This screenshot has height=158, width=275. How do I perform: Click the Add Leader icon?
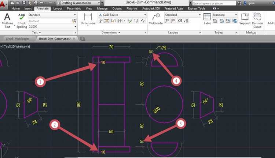[167, 21]
